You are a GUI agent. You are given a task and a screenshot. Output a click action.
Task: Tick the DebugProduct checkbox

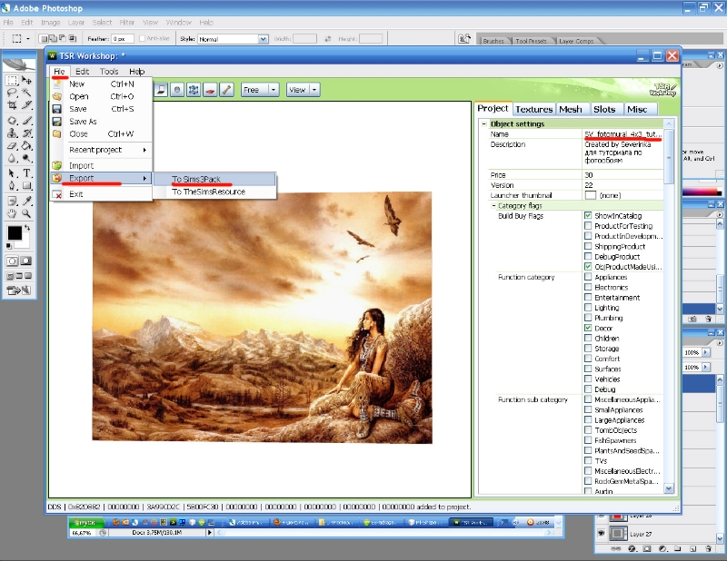click(588, 256)
